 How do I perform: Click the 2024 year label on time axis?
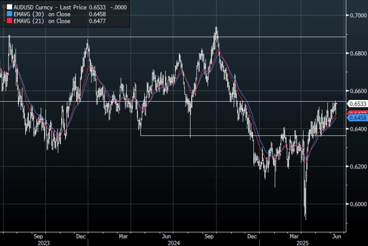pyautogui.click(x=174, y=243)
